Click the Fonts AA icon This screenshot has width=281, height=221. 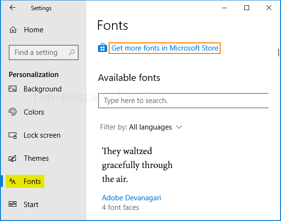pos(13,182)
